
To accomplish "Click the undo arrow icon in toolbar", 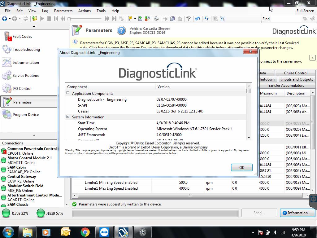I will 198,19.
